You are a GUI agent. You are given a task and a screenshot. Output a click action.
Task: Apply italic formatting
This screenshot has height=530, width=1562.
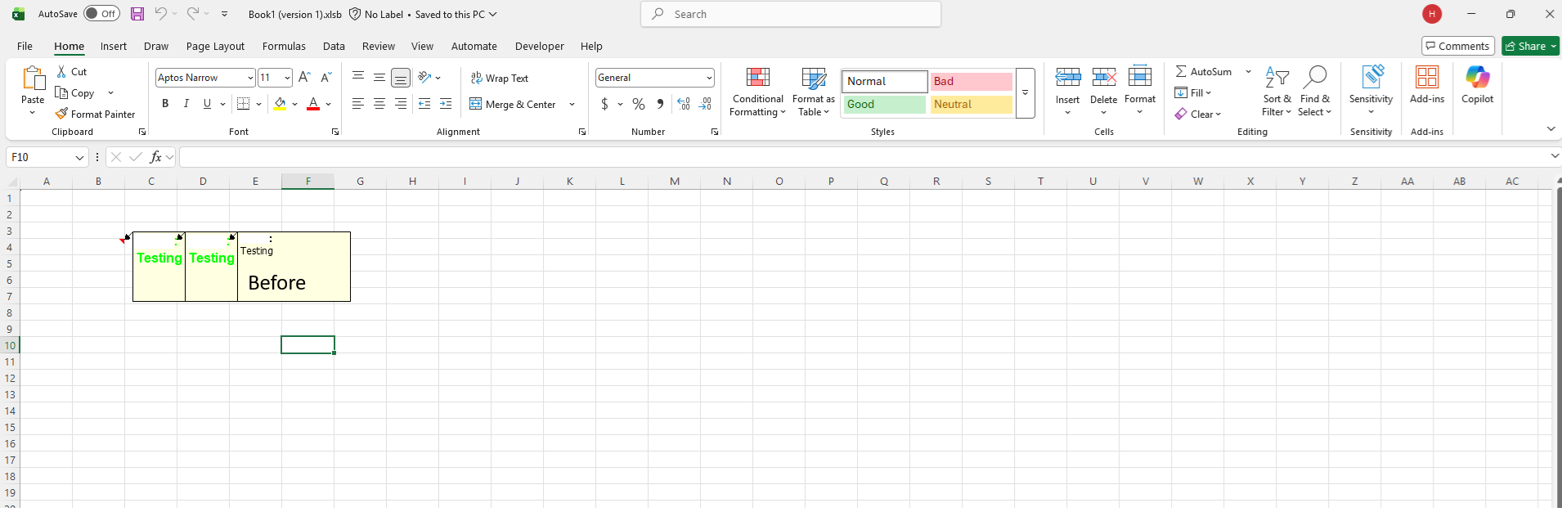coord(186,104)
